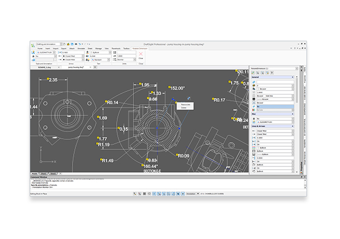This screenshot has height=239, width=340.
Task: Click the ByColor swatch field in Properties
Action: (x=275, y=110)
